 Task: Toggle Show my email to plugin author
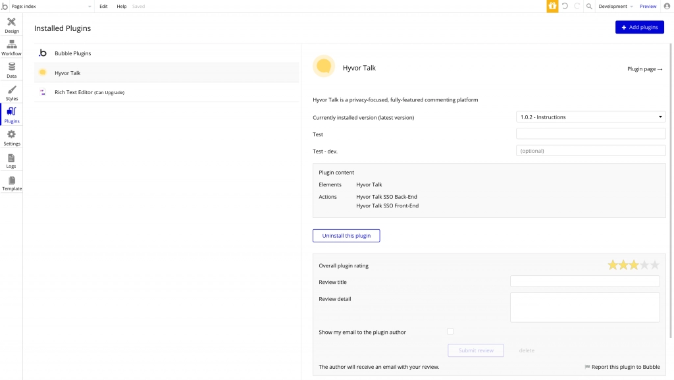tap(450, 331)
